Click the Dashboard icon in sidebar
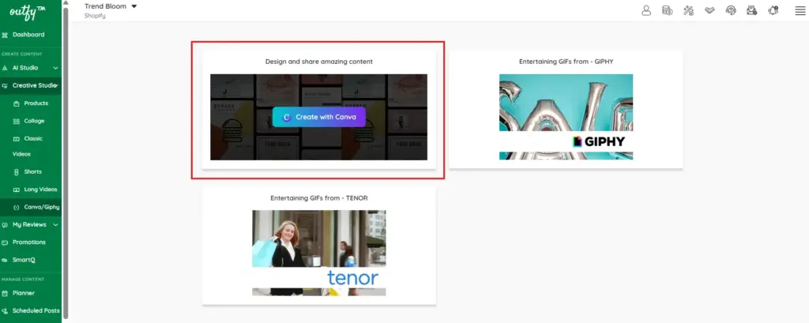Viewport: 809px width, 323px height. tap(5, 35)
